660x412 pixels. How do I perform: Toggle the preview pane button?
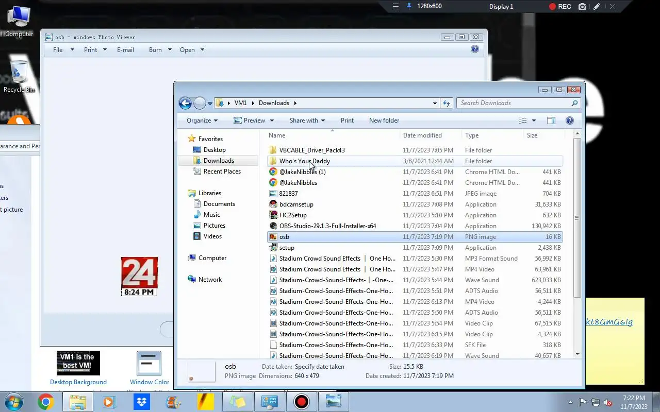point(551,121)
